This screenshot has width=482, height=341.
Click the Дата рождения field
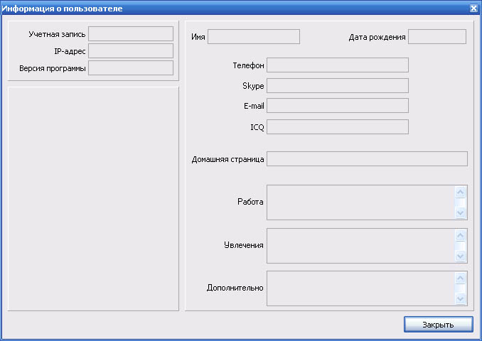click(437, 37)
